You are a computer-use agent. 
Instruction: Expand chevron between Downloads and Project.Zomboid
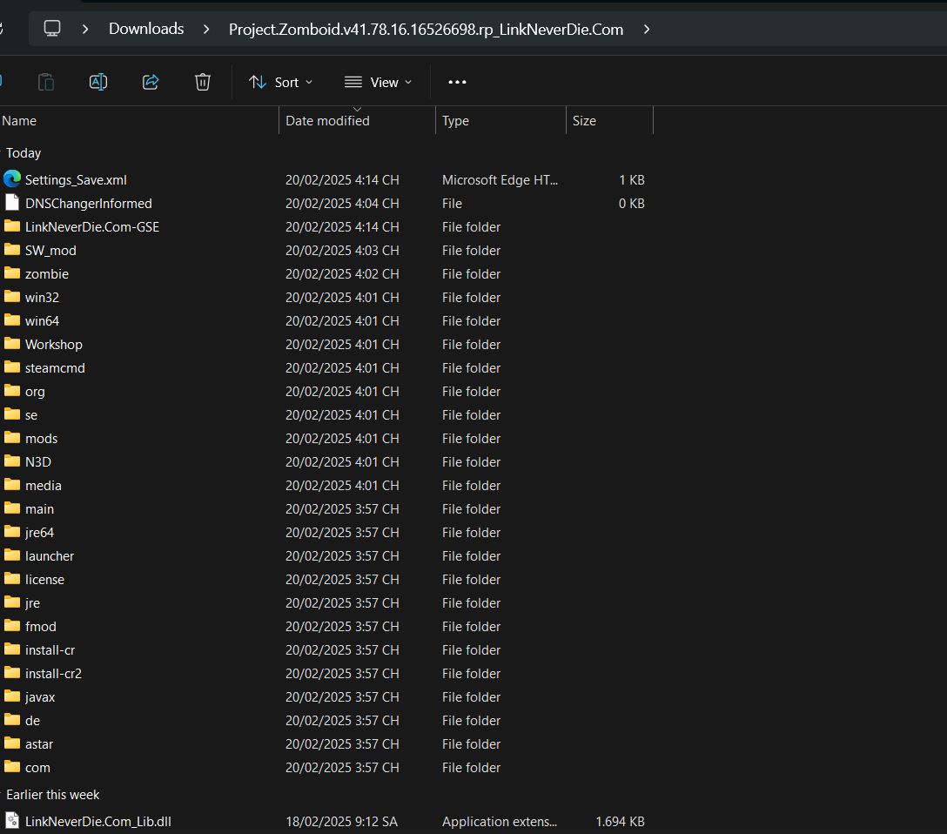pos(206,29)
